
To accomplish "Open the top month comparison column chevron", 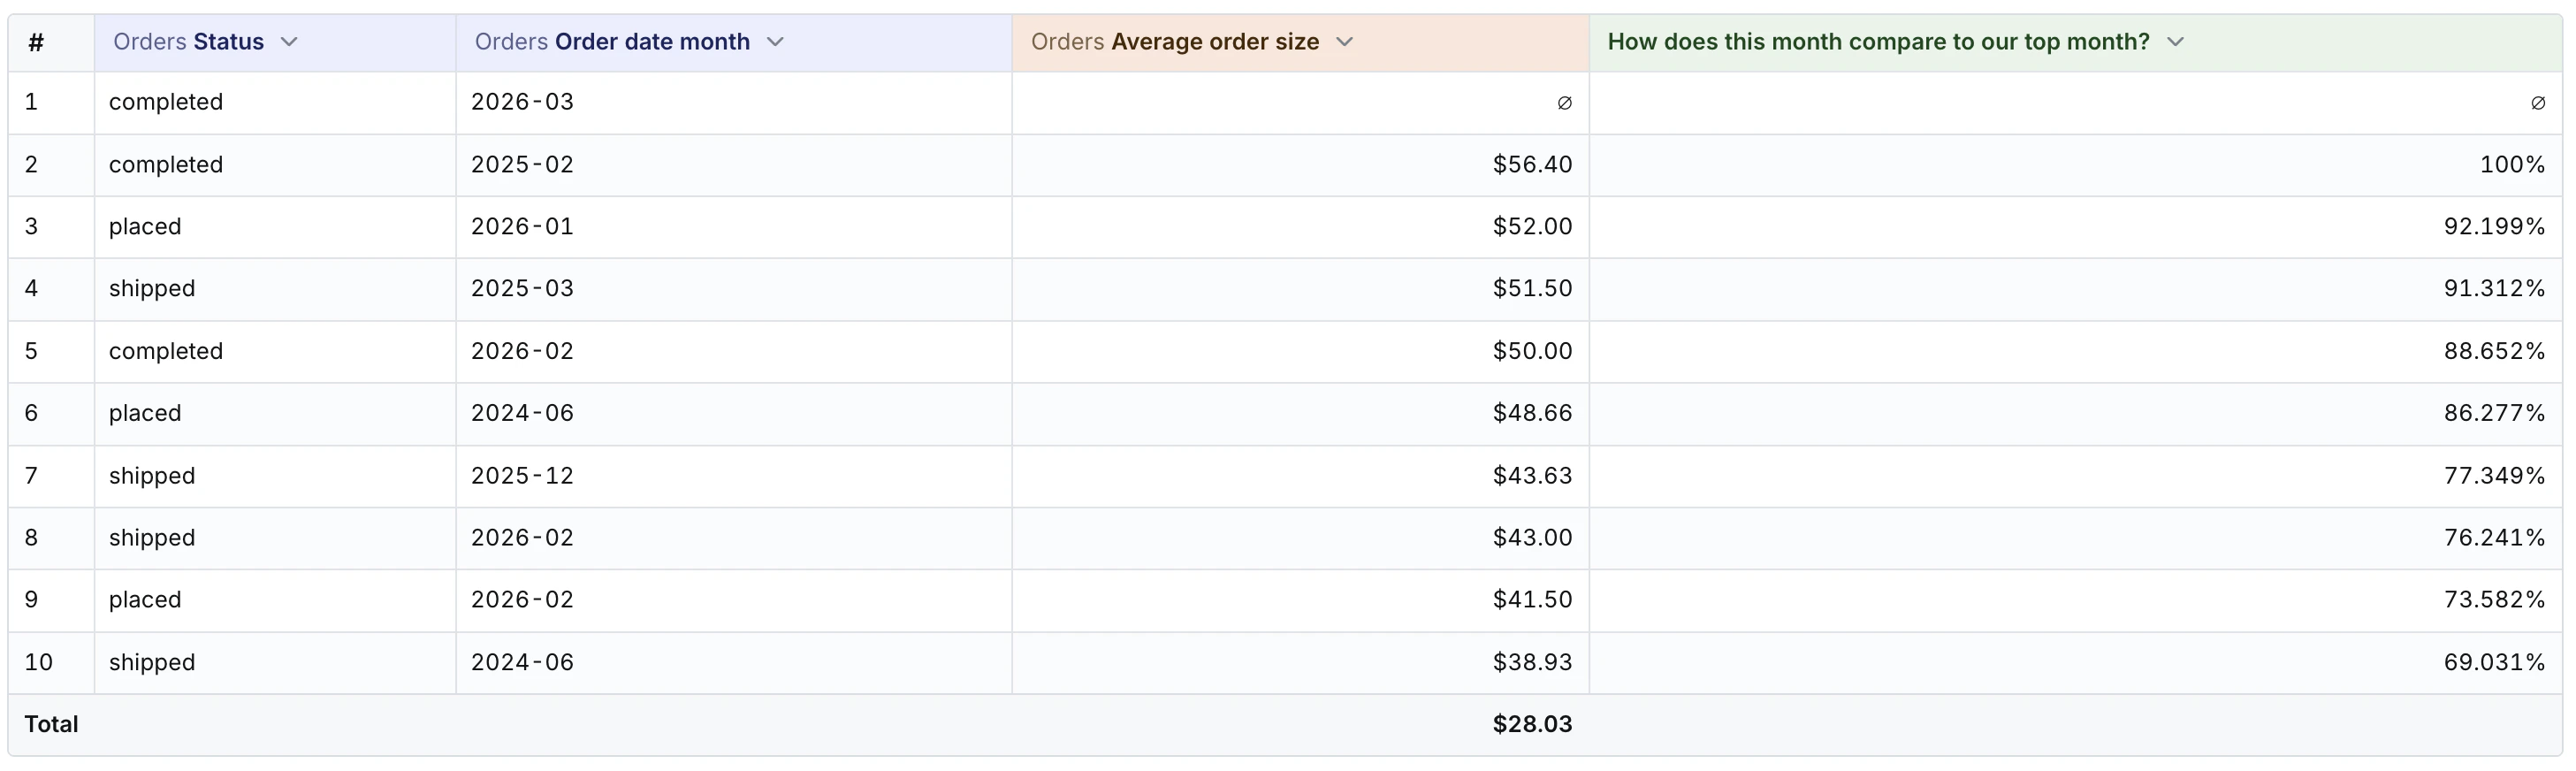I will pos(2175,42).
